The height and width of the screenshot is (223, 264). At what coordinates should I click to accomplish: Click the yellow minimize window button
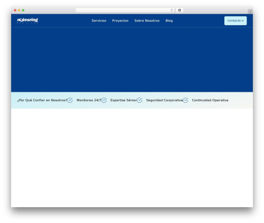point(19,10)
